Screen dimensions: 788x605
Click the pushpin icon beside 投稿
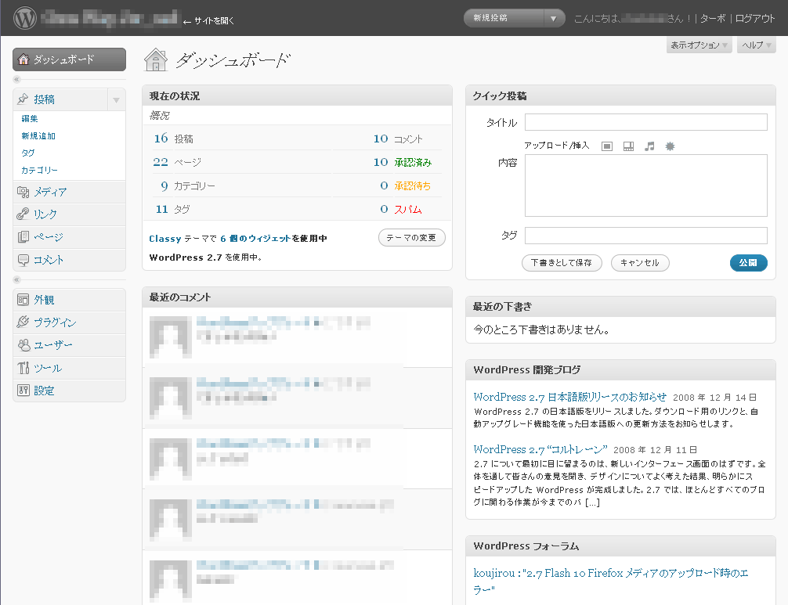pyautogui.click(x=23, y=99)
